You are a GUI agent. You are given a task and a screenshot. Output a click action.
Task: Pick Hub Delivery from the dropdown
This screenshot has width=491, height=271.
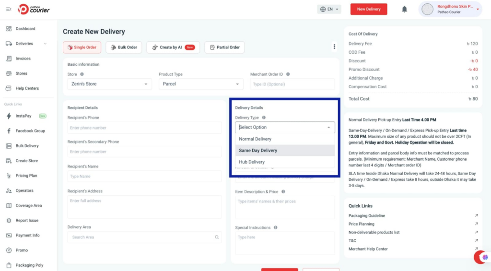[x=252, y=162]
